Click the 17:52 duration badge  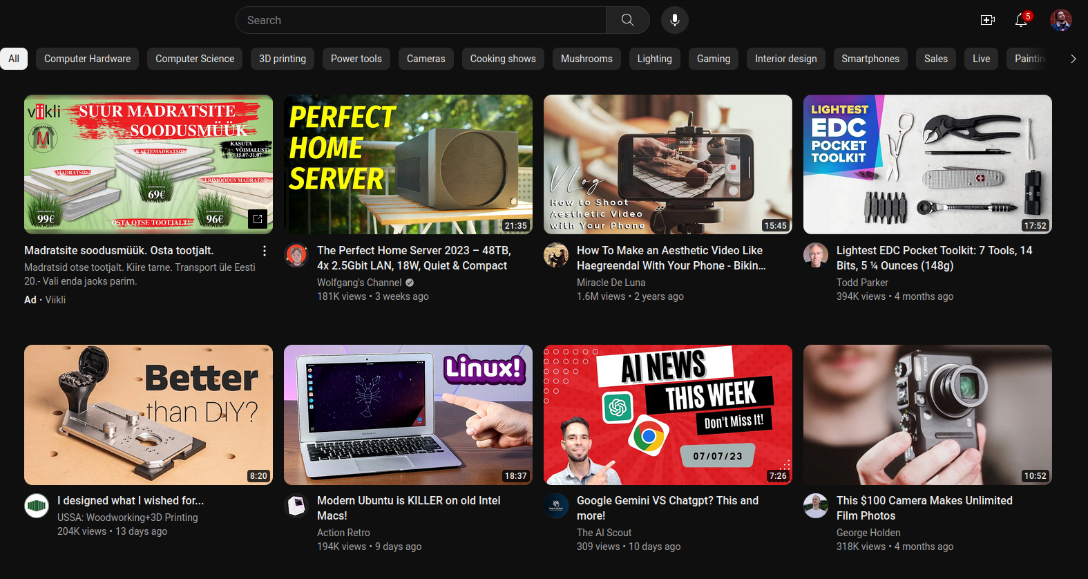[1035, 226]
